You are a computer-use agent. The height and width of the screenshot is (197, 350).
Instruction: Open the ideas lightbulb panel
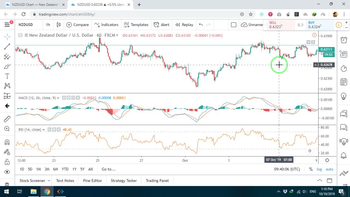point(344,96)
